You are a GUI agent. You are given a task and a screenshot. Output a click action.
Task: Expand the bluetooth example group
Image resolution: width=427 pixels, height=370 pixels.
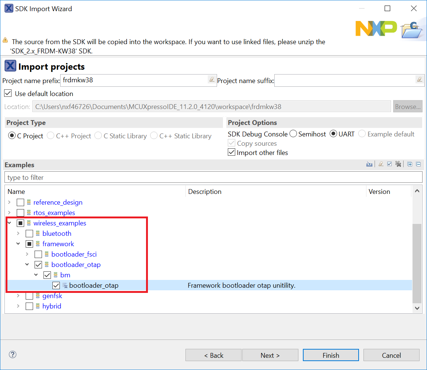tap(18, 233)
